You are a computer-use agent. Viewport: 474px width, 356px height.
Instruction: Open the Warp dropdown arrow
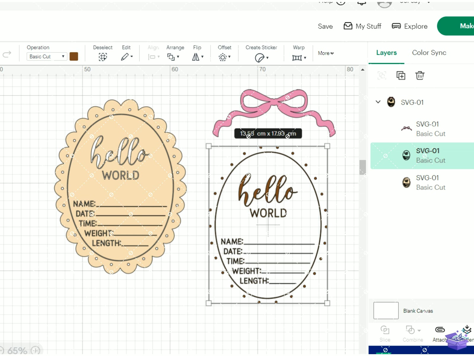(305, 58)
